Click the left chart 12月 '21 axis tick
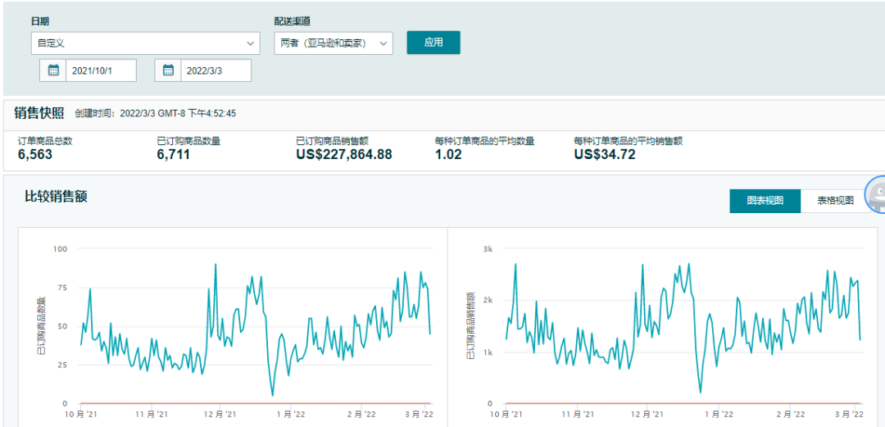Screen dimensions: 885x427 pos(220,416)
